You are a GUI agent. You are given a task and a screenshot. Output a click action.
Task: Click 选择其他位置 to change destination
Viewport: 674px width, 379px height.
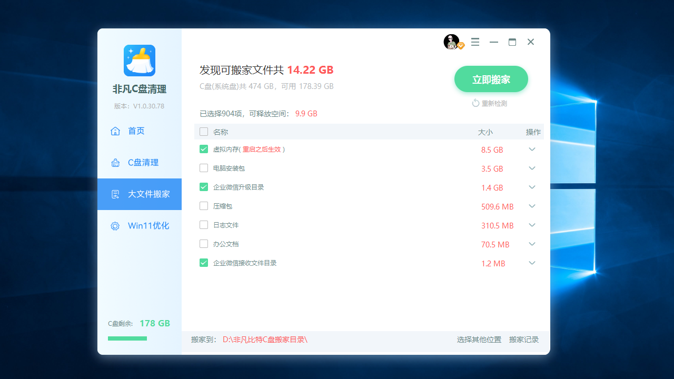[x=479, y=340]
